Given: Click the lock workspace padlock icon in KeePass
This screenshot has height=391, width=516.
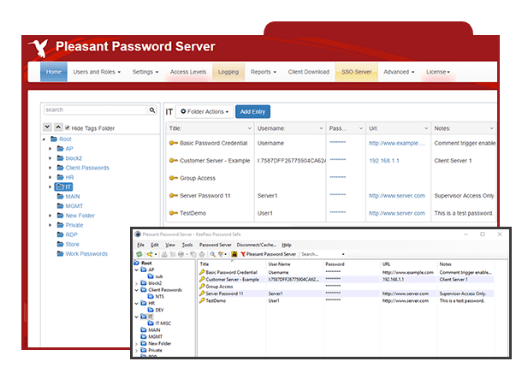Looking at the screenshot, I should pos(234,254).
